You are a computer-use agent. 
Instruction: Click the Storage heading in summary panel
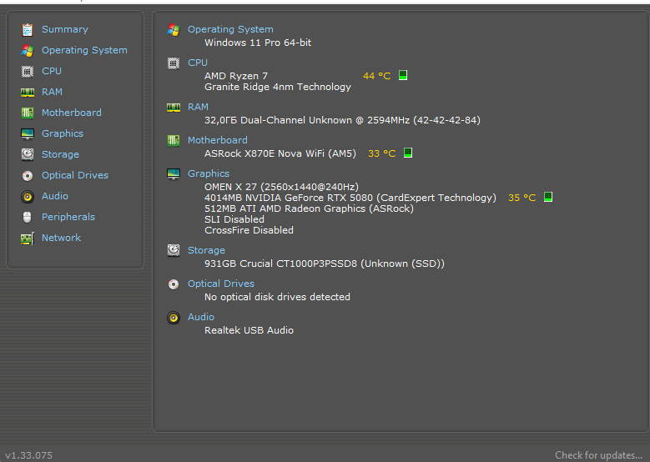[206, 250]
